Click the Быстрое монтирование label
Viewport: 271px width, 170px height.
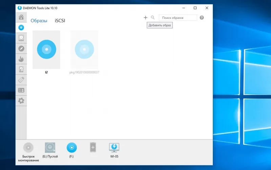[28, 158]
